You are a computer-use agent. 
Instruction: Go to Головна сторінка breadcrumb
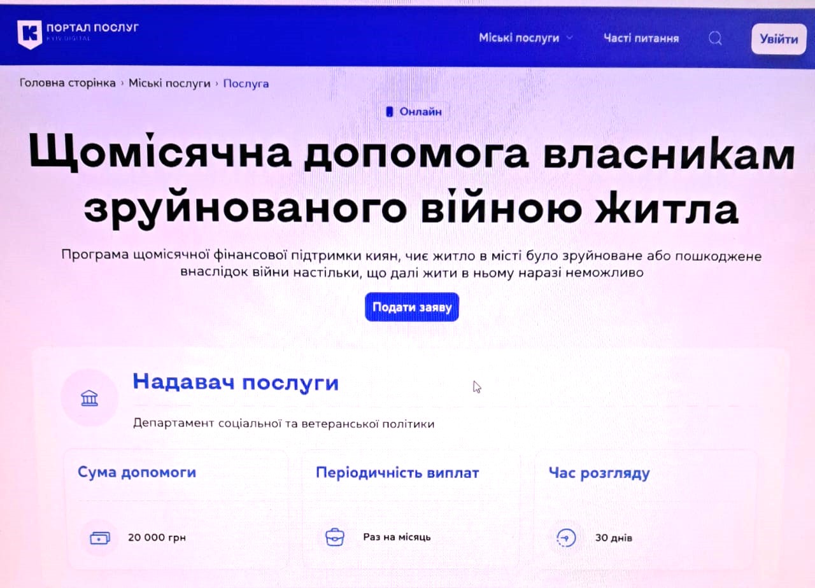(67, 83)
